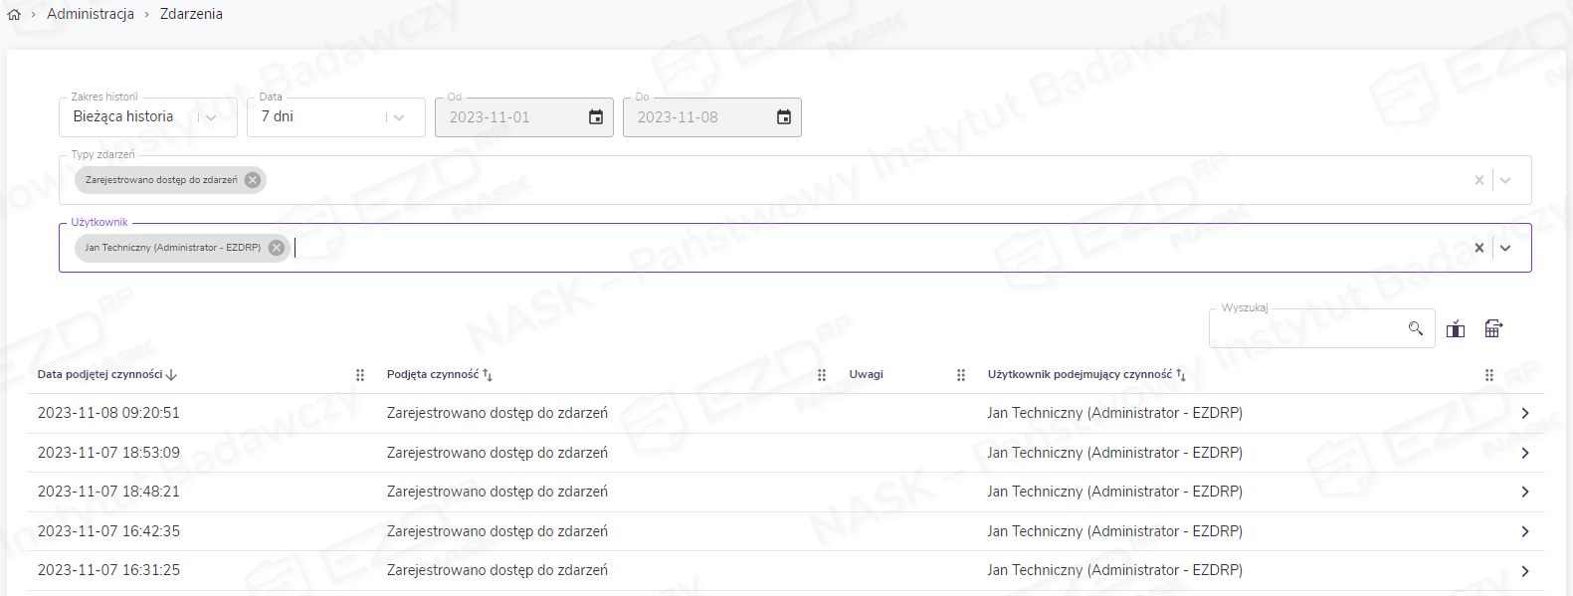Expand the Użytkownik dropdown arrow

[x=1505, y=248]
